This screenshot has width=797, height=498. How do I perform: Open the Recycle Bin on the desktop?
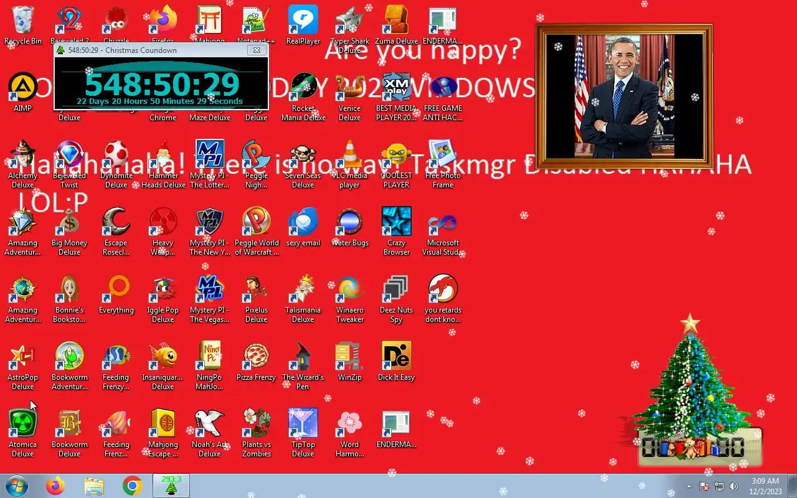(23, 25)
